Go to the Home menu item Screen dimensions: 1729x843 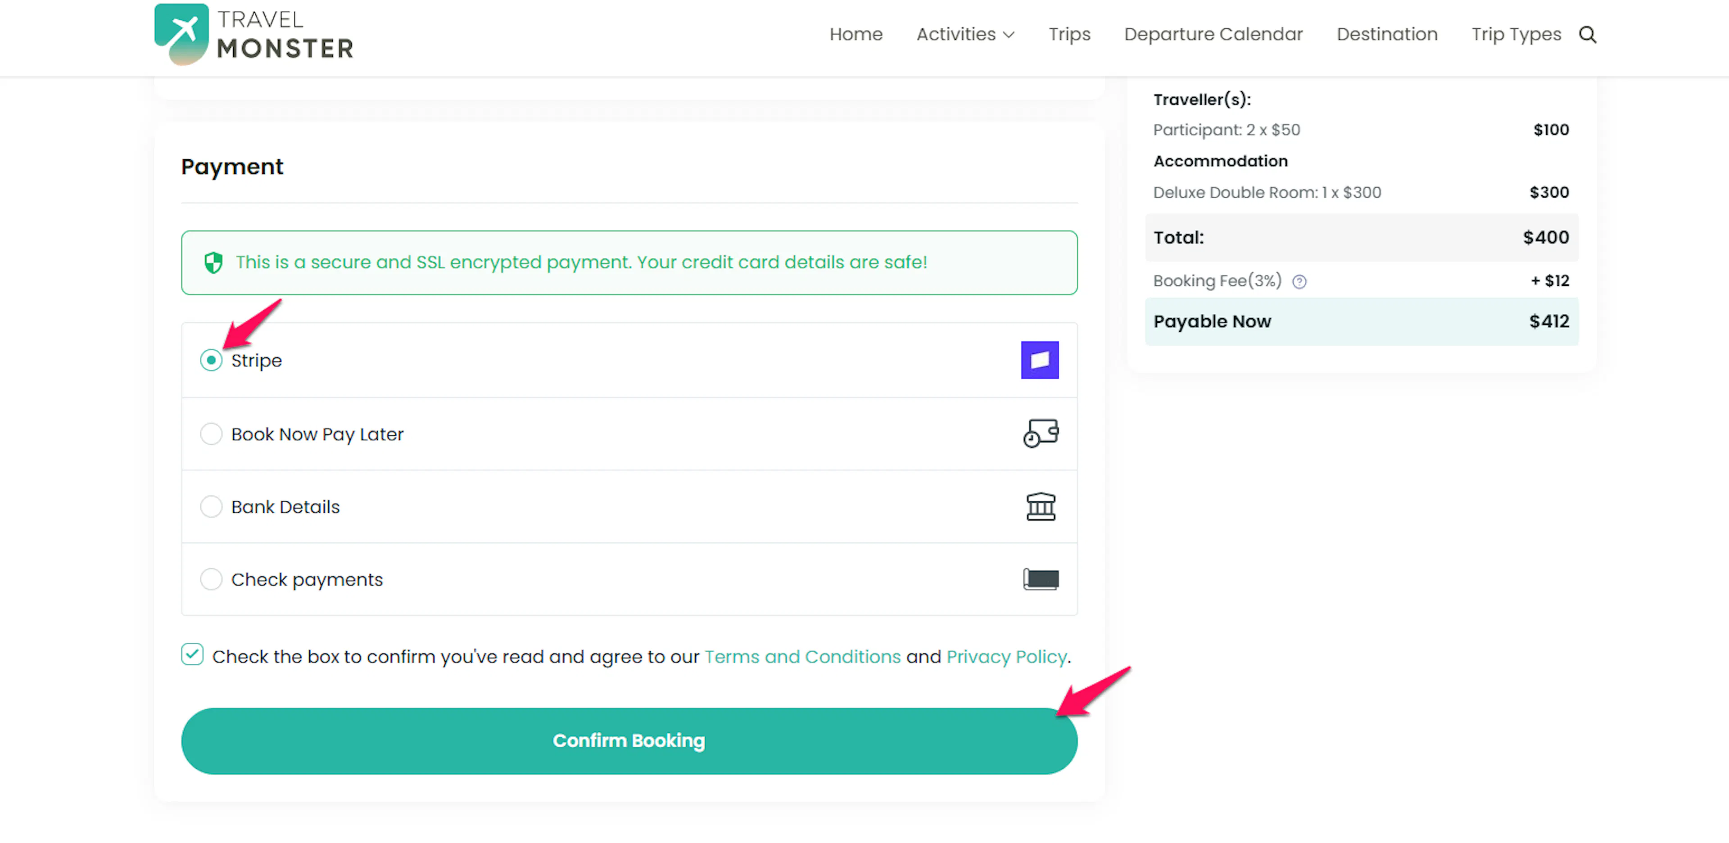[x=856, y=34]
